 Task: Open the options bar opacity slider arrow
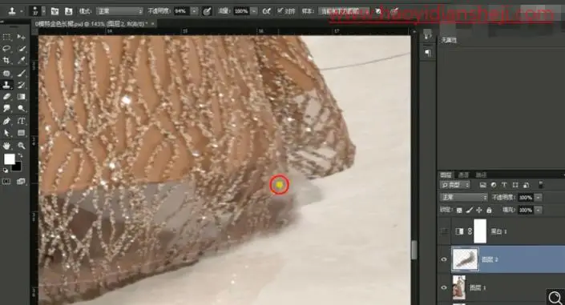pos(194,11)
